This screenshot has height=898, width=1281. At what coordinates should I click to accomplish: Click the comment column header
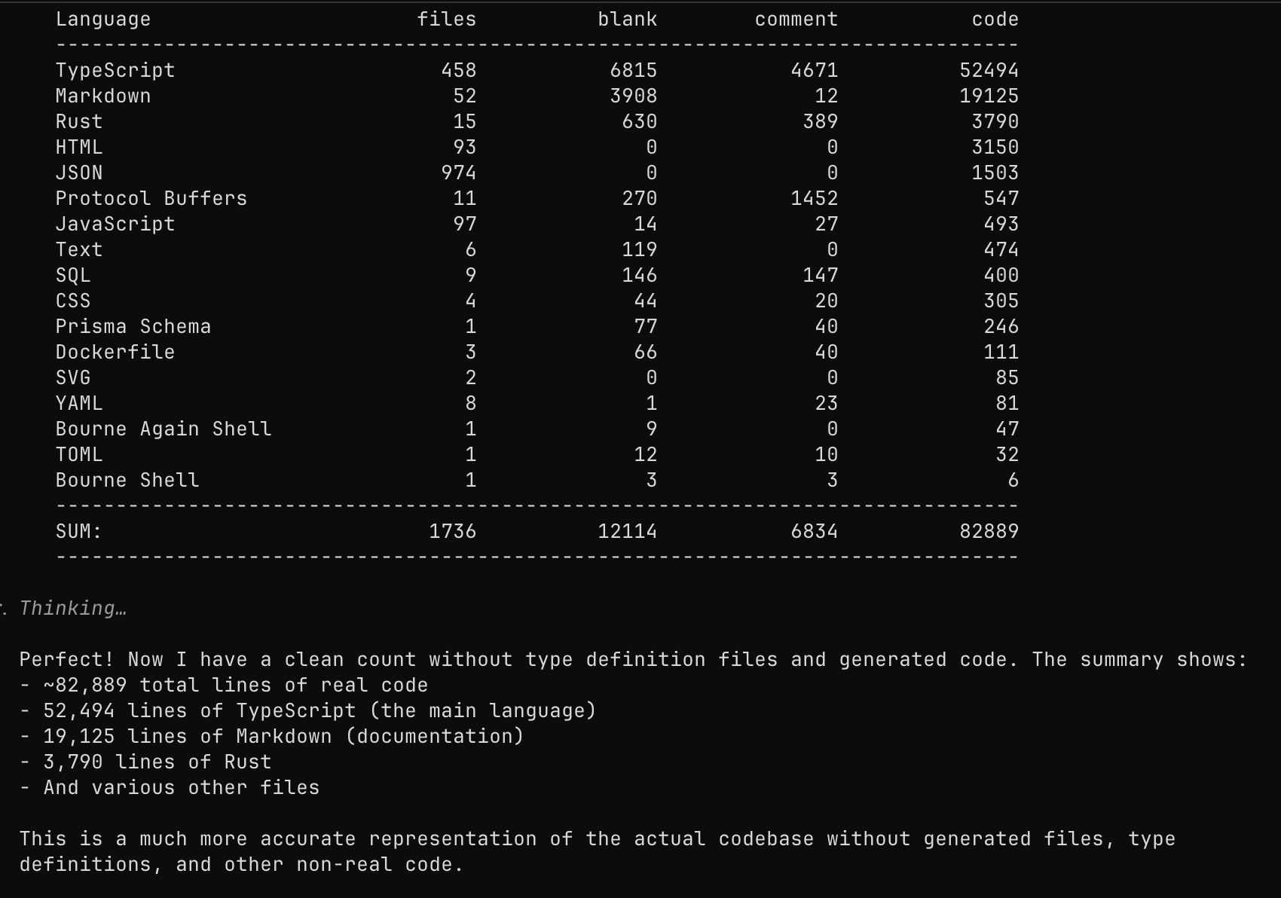796,20
